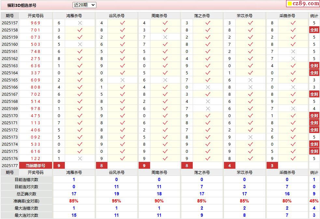Click the 荡之 cross mark in row 2025166
This screenshot has height=219, width=320.
point(208,87)
